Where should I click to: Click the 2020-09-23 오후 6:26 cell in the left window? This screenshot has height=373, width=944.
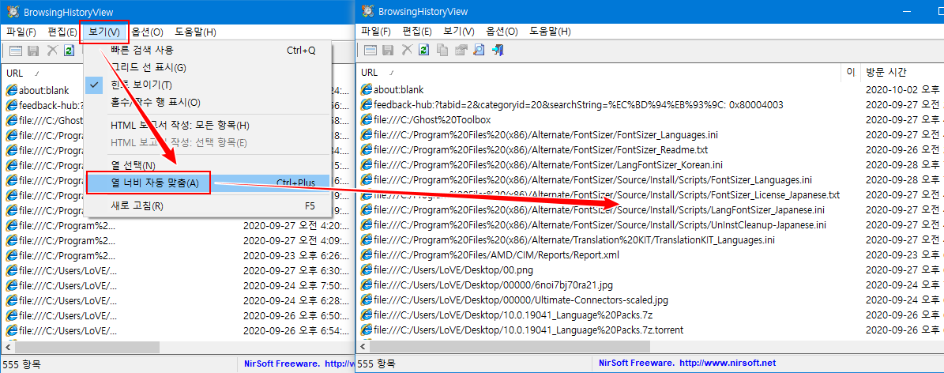click(295, 255)
